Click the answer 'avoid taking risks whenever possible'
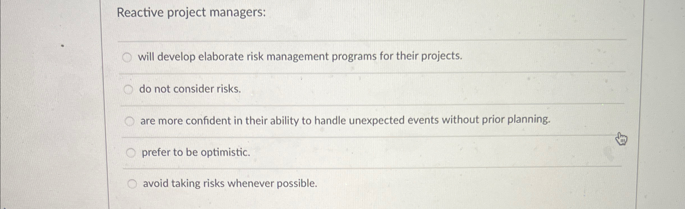 point(230,184)
